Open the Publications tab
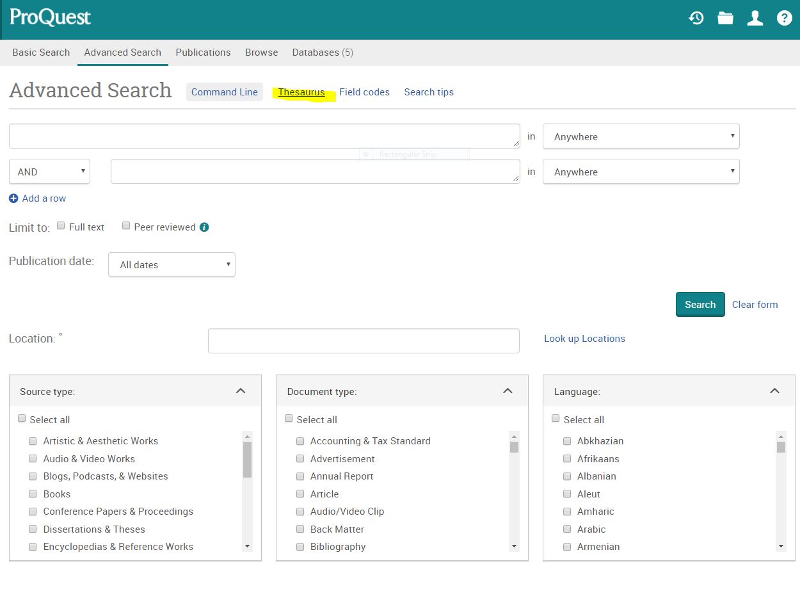The height and width of the screenshot is (589, 800). point(203,52)
